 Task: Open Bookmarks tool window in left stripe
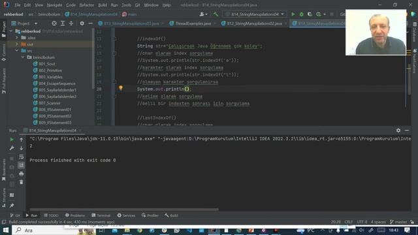[4, 170]
